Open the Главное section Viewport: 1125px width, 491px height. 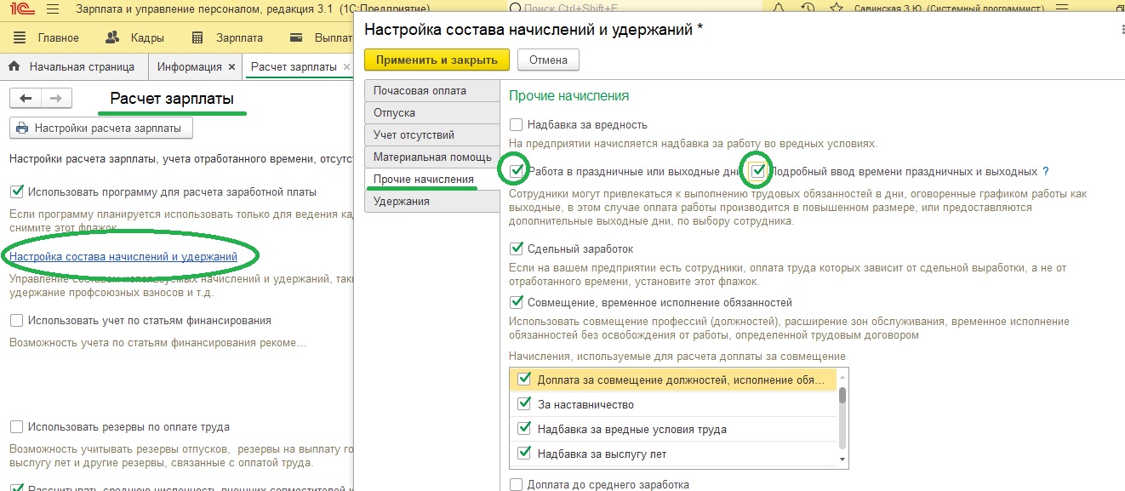[59, 37]
